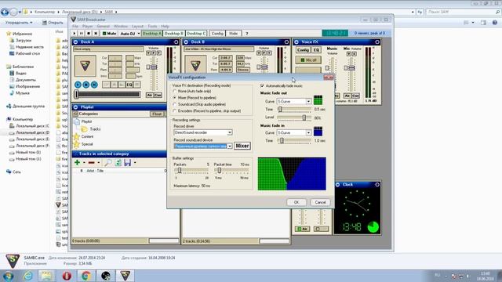
Task: Click the red minus Remove tracks icon
Action: pyautogui.click(x=91, y=162)
